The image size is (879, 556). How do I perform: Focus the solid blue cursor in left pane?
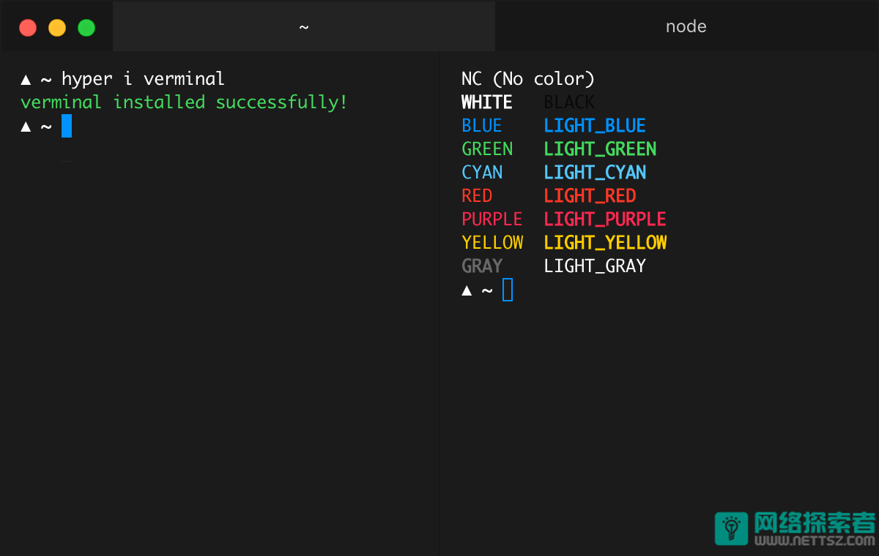point(67,126)
